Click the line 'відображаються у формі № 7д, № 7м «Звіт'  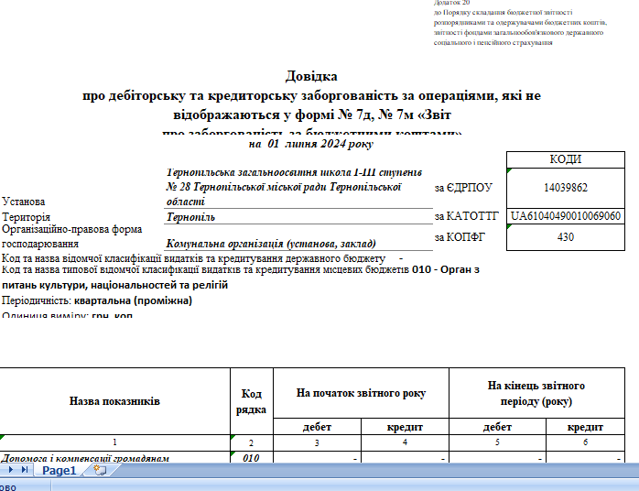click(x=312, y=115)
